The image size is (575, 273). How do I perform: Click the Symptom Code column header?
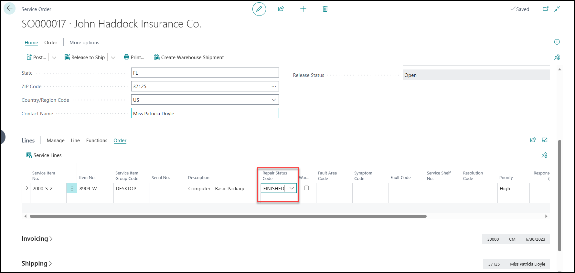363,176
